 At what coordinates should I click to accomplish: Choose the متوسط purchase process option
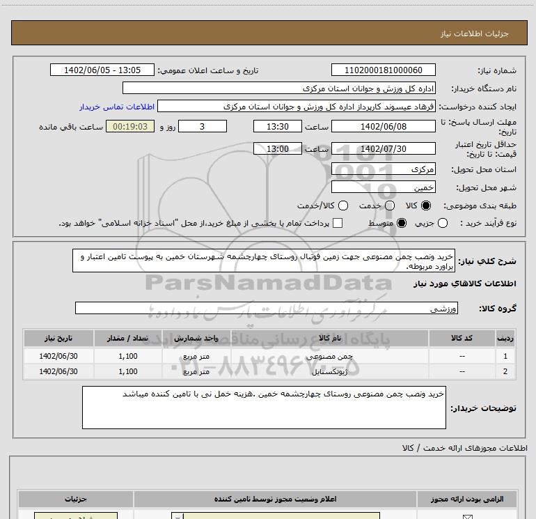402,223
